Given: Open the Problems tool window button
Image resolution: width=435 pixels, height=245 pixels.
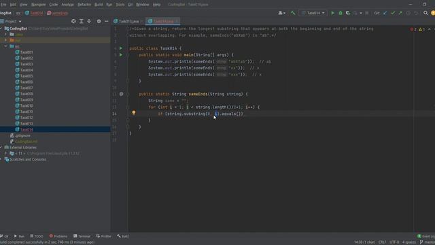Looking at the screenshot, I should click(58, 236).
